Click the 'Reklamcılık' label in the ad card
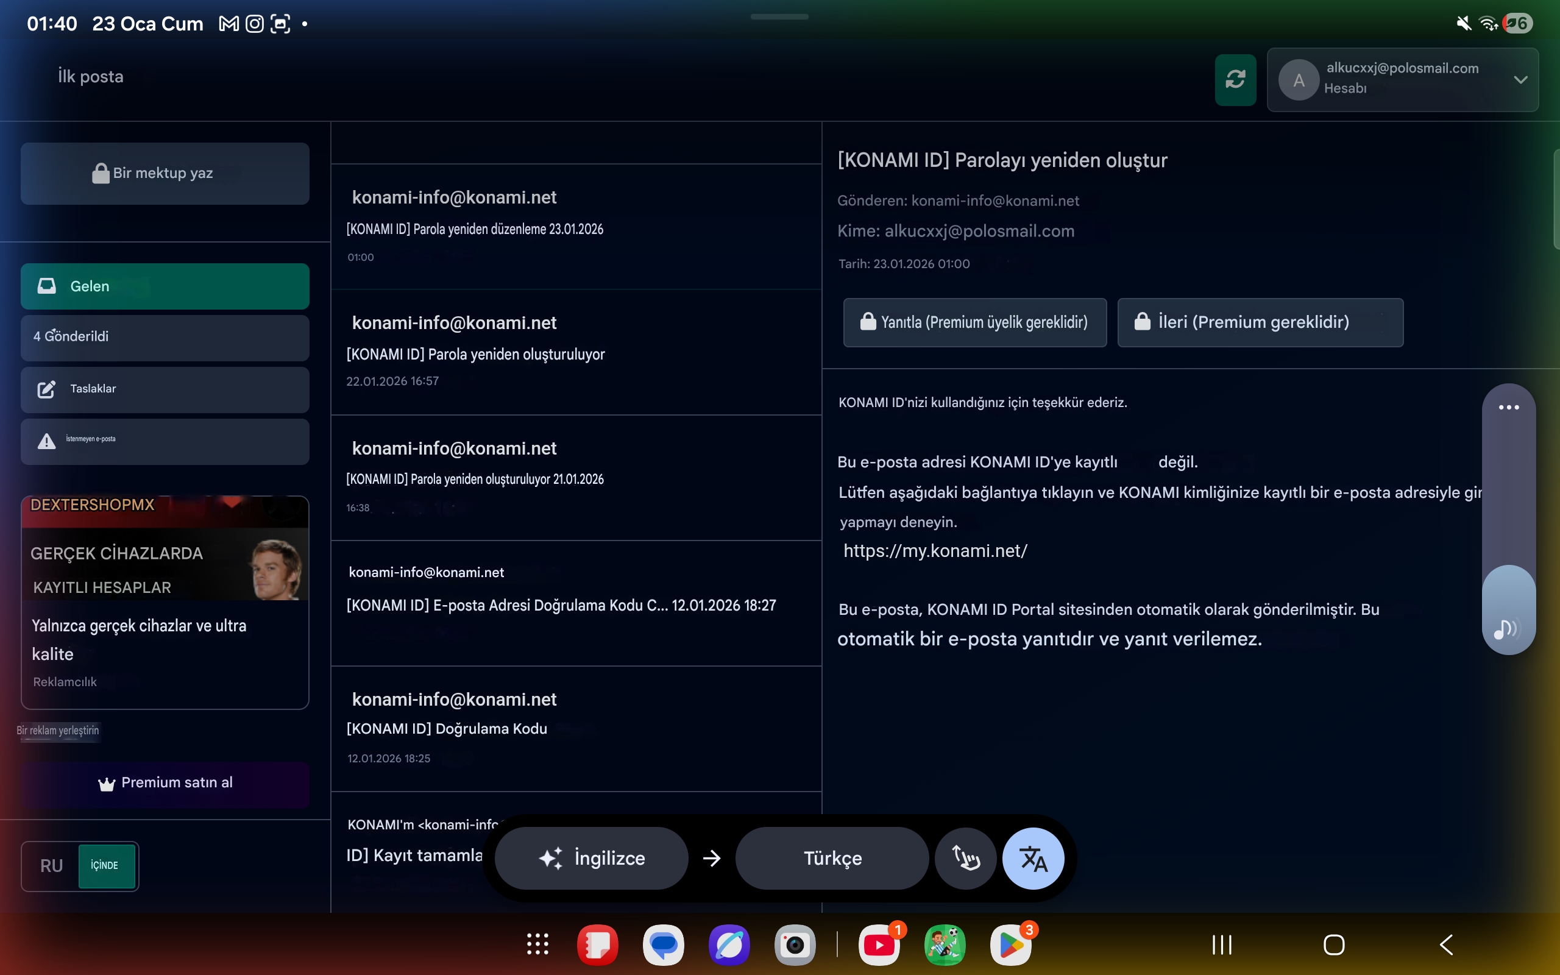The width and height of the screenshot is (1560, 975). [65, 682]
